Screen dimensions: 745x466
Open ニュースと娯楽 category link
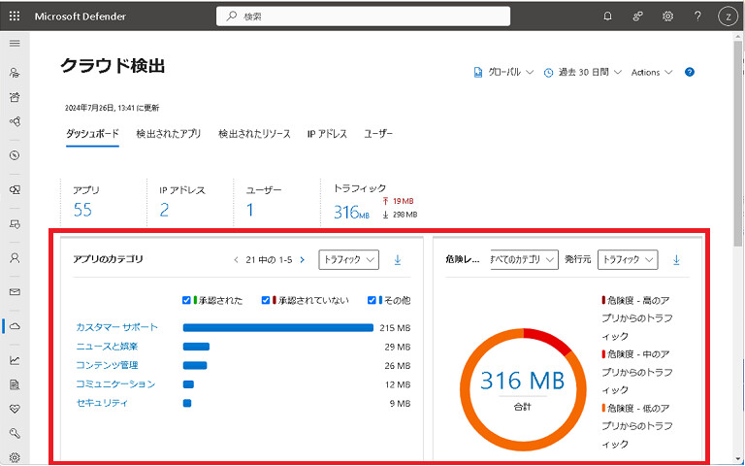tap(108, 347)
